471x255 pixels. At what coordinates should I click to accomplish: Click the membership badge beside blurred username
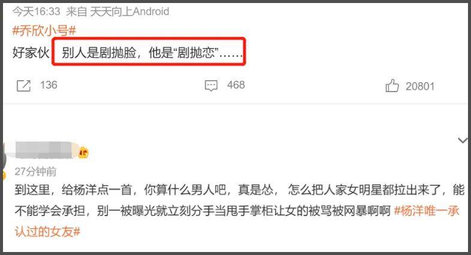pyautogui.click(x=83, y=153)
